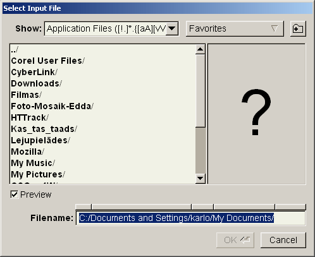
Task: Click the question mark preview area
Action: click(x=257, y=114)
